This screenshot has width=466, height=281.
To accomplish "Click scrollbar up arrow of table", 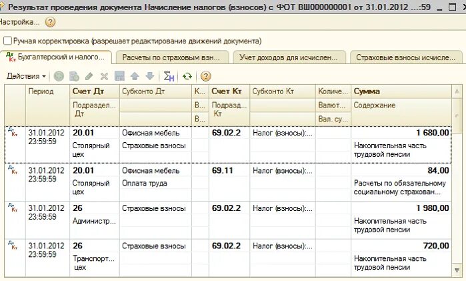I will click(457, 91).
